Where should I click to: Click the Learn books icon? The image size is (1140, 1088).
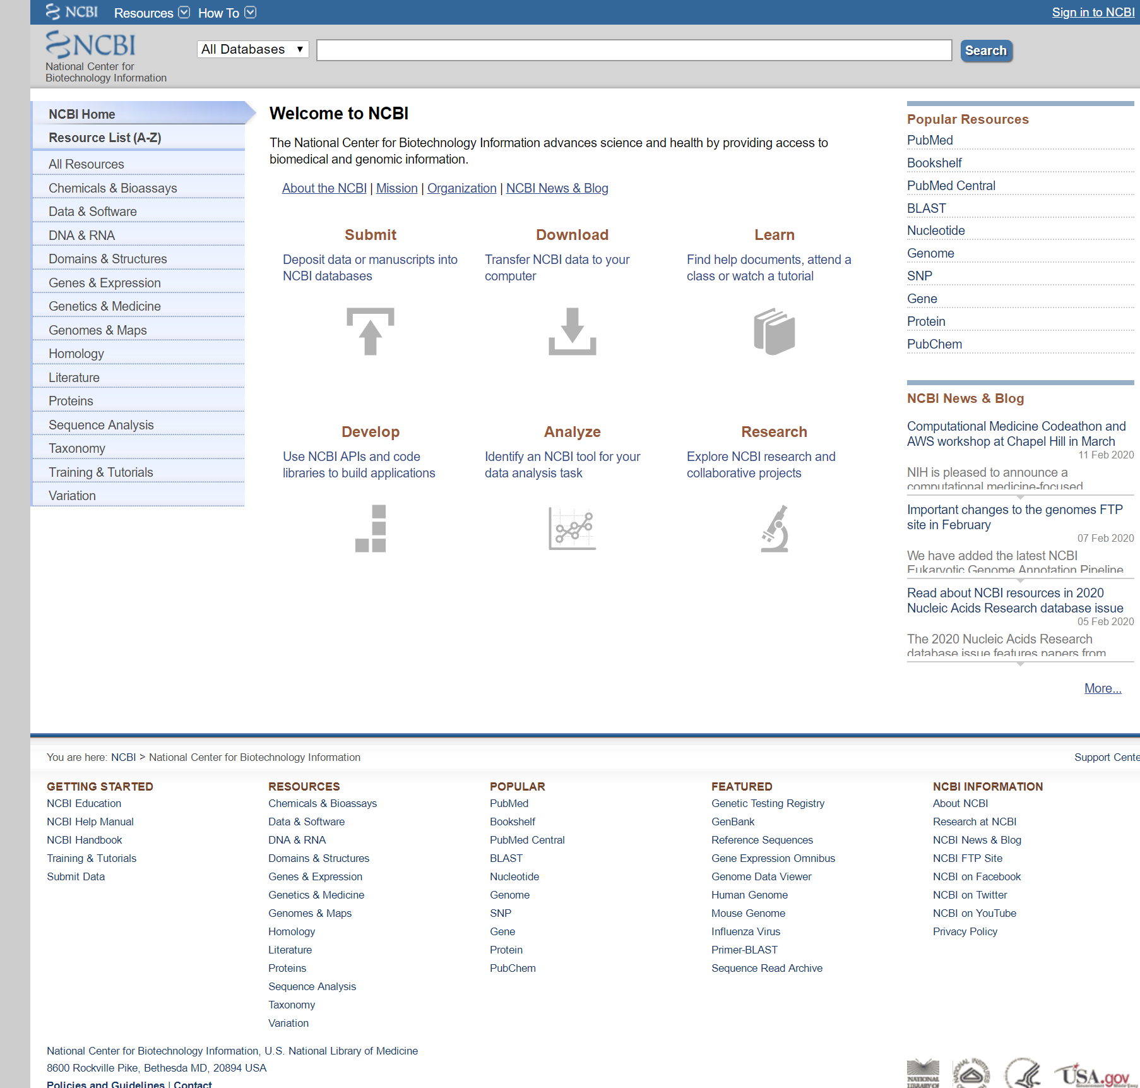tap(774, 331)
